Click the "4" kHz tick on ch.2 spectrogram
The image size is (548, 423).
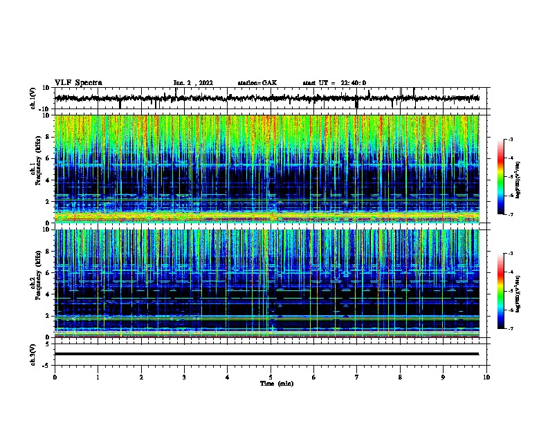pyautogui.click(x=48, y=294)
